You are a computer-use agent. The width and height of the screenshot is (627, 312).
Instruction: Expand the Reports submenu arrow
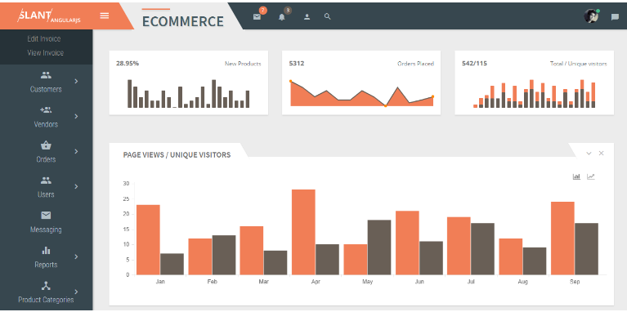[x=76, y=256]
